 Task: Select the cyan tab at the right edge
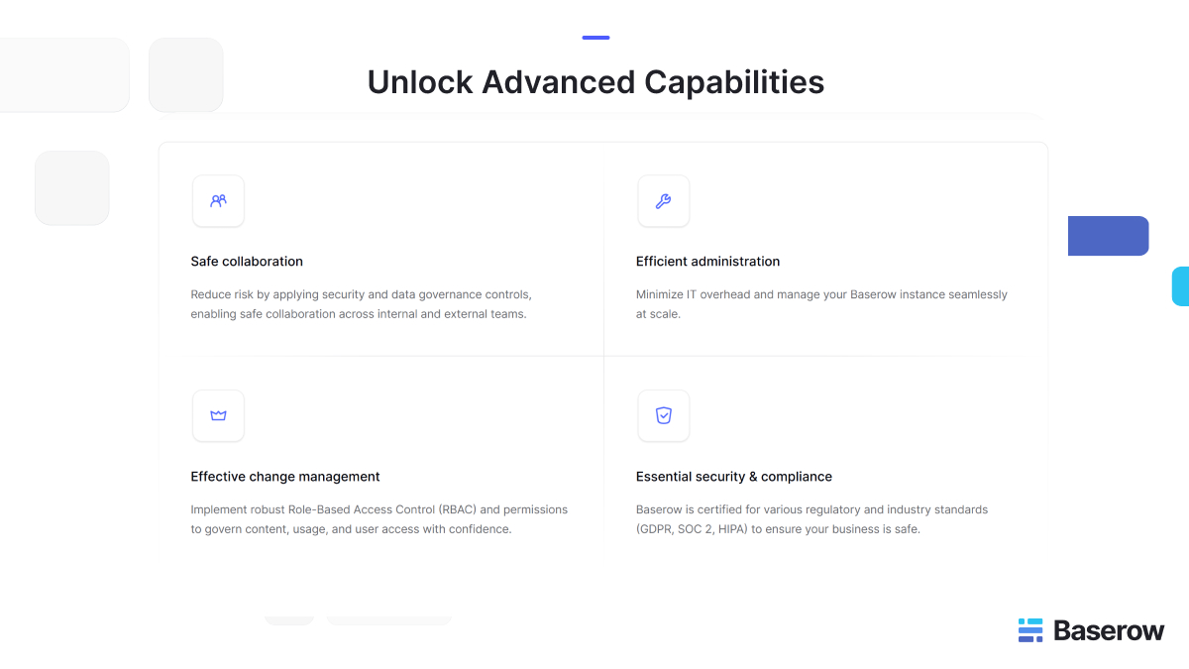tap(1181, 286)
